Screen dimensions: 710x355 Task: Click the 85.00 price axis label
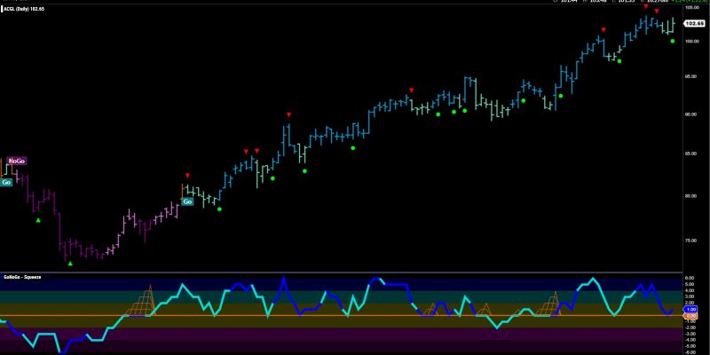click(x=690, y=154)
